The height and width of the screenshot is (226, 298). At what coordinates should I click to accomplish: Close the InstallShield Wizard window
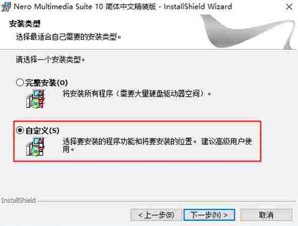tap(289, 7)
